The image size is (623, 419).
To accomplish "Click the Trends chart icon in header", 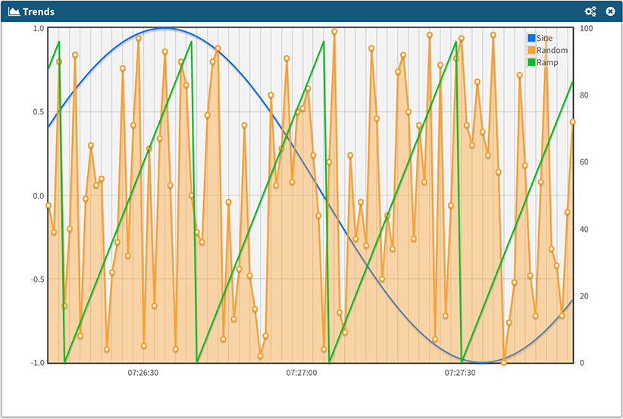I will coord(14,12).
